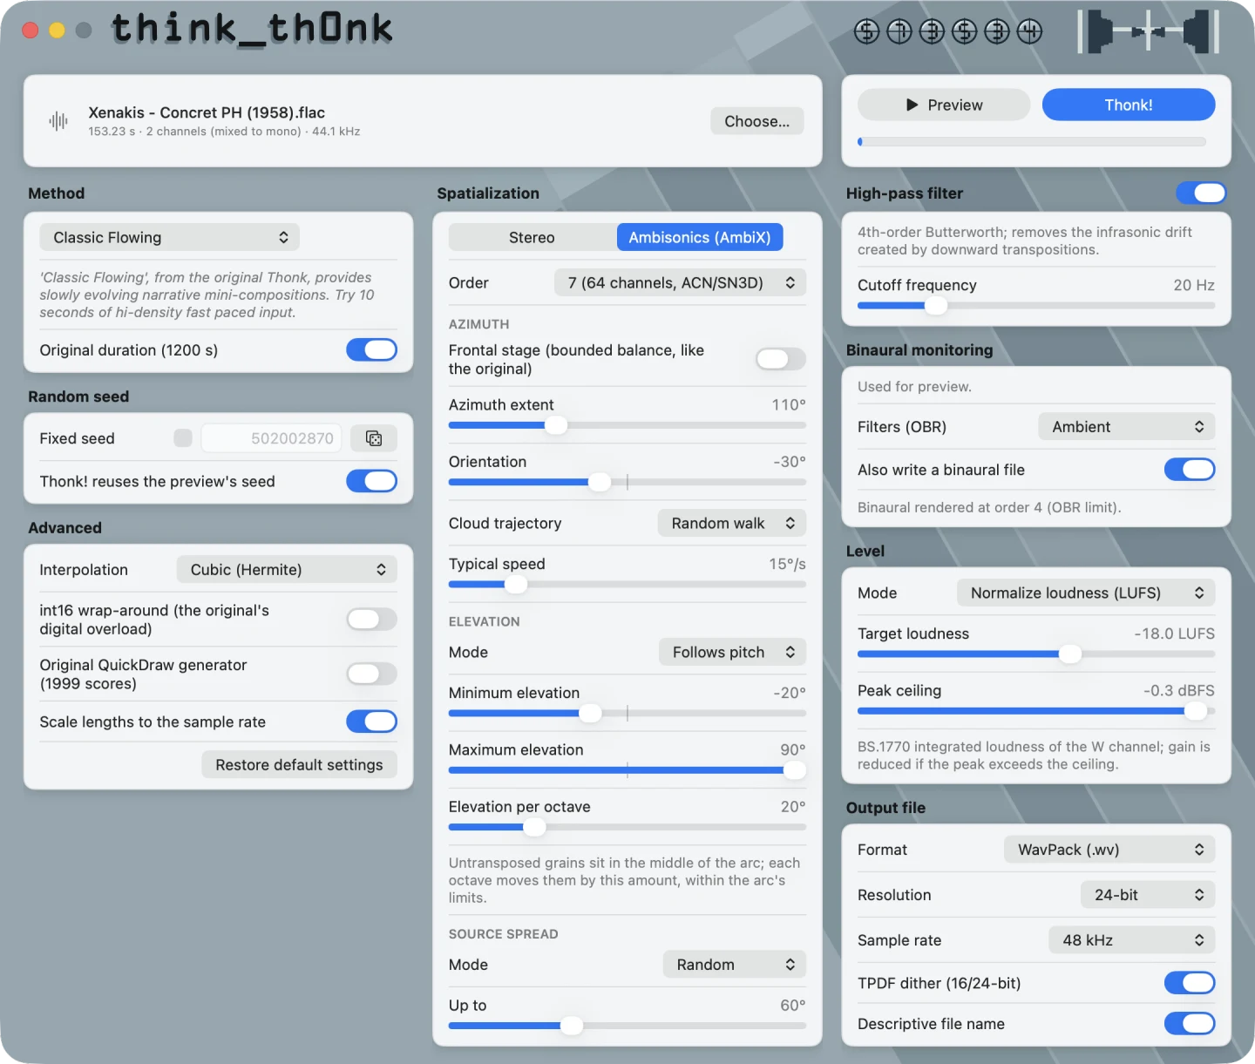Start the Preview playback
The height and width of the screenshot is (1064, 1255).
pos(944,105)
